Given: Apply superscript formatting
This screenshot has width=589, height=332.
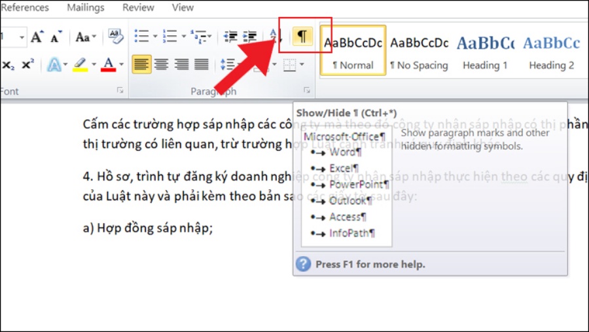Looking at the screenshot, I should (27, 65).
